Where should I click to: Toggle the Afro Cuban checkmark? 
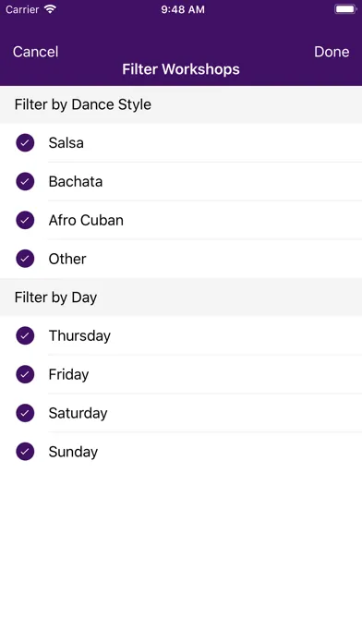click(25, 220)
